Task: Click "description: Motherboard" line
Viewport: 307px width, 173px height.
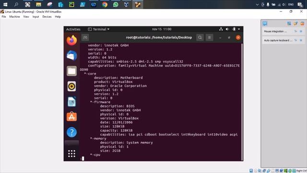Action: (118, 78)
